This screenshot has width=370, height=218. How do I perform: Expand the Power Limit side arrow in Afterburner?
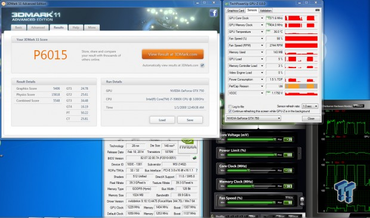tap(299, 153)
